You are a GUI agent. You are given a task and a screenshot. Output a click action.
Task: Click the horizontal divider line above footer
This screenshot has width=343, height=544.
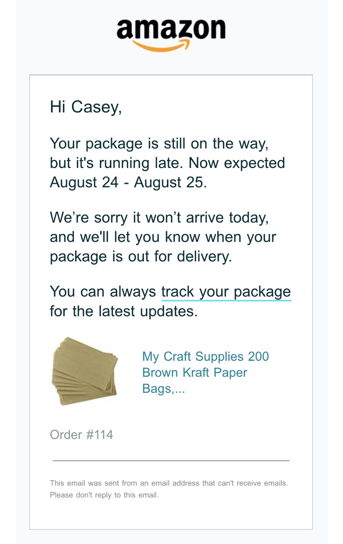(171, 461)
